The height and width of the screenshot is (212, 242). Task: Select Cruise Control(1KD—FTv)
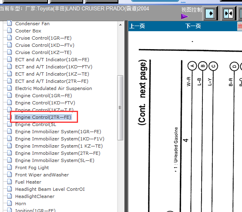coord(45,45)
